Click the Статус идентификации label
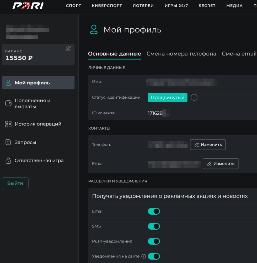Viewport: 257px width, 263px height. point(117,98)
